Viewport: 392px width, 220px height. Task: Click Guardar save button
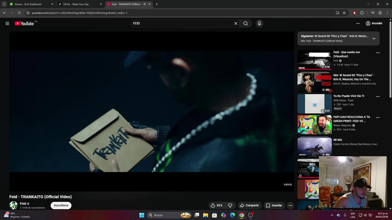(274, 205)
